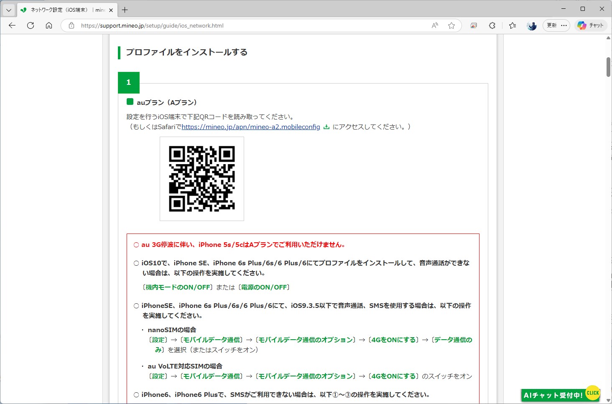Open the Browser Essentials icon

492,25
